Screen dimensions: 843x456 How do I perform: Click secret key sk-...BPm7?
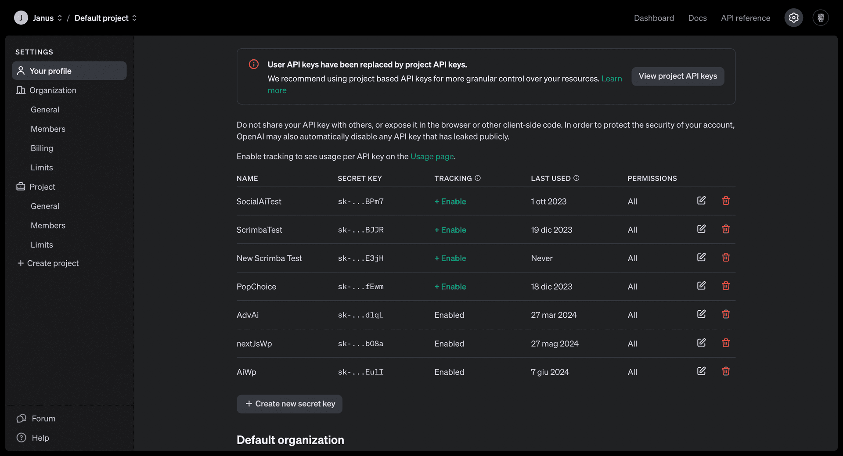360,201
